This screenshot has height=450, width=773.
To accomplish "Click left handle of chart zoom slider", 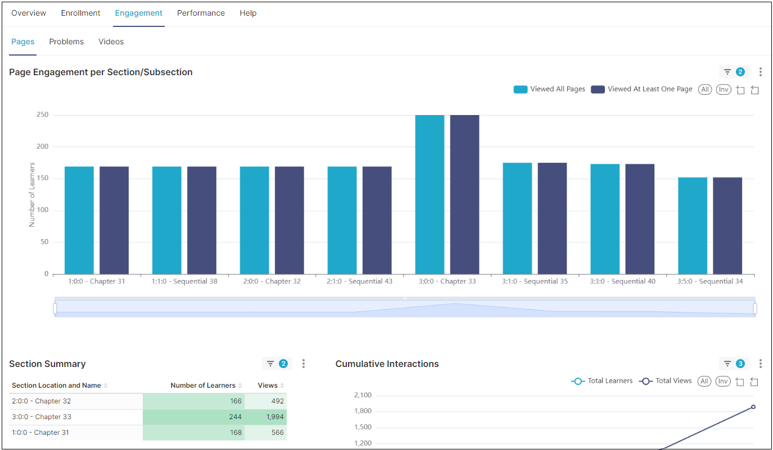I will (55, 309).
